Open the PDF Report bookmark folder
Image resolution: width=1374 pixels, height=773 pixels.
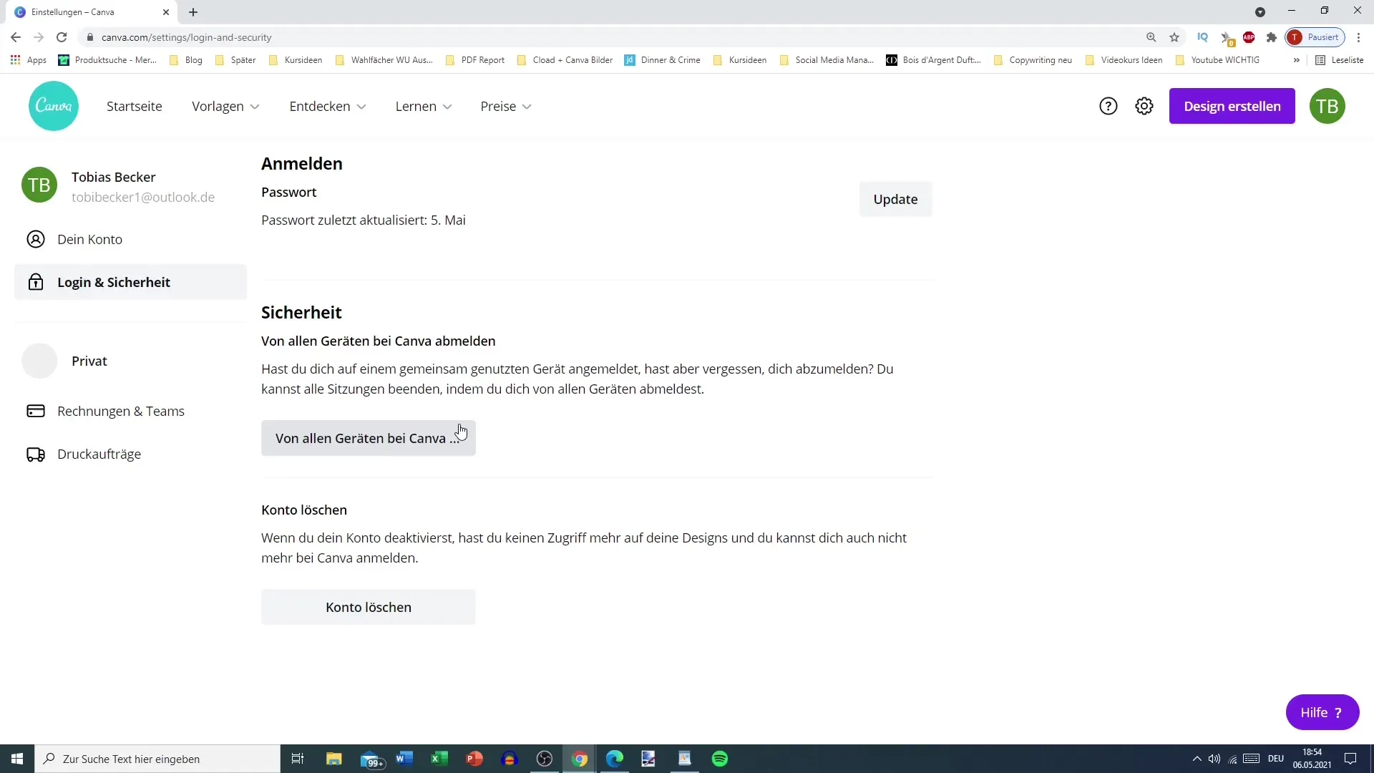[475, 60]
